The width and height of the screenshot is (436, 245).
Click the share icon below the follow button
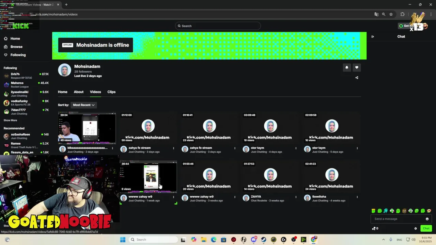click(357, 78)
